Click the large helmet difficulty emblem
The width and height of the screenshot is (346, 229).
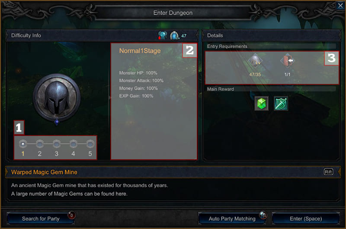tap(57, 97)
